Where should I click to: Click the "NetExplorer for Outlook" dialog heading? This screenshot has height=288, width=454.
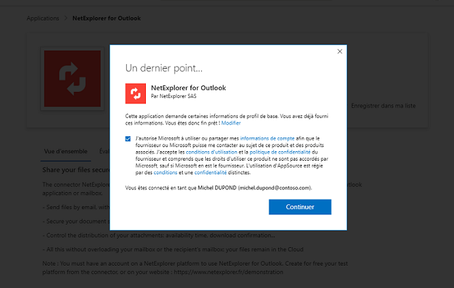coord(189,88)
